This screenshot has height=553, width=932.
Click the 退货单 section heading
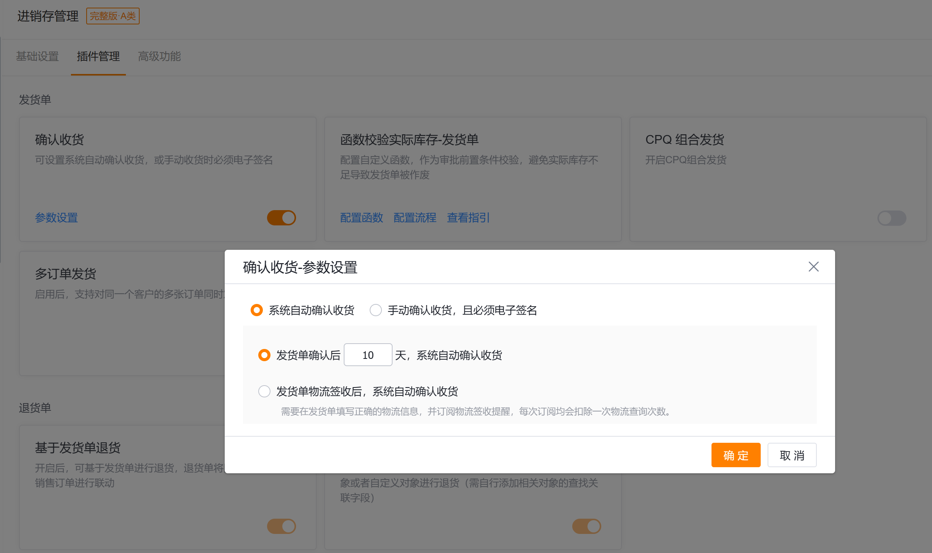[x=35, y=408]
